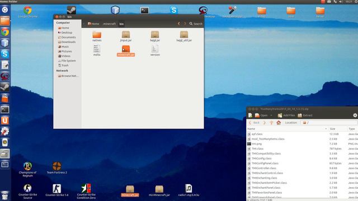Click Add Files in Archive Manager
Viewport: 358px width, 201px height.
286,116
